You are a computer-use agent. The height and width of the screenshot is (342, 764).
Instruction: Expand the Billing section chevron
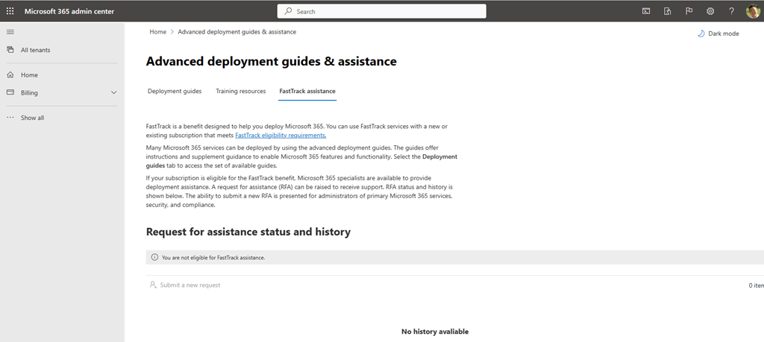pyautogui.click(x=113, y=93)
